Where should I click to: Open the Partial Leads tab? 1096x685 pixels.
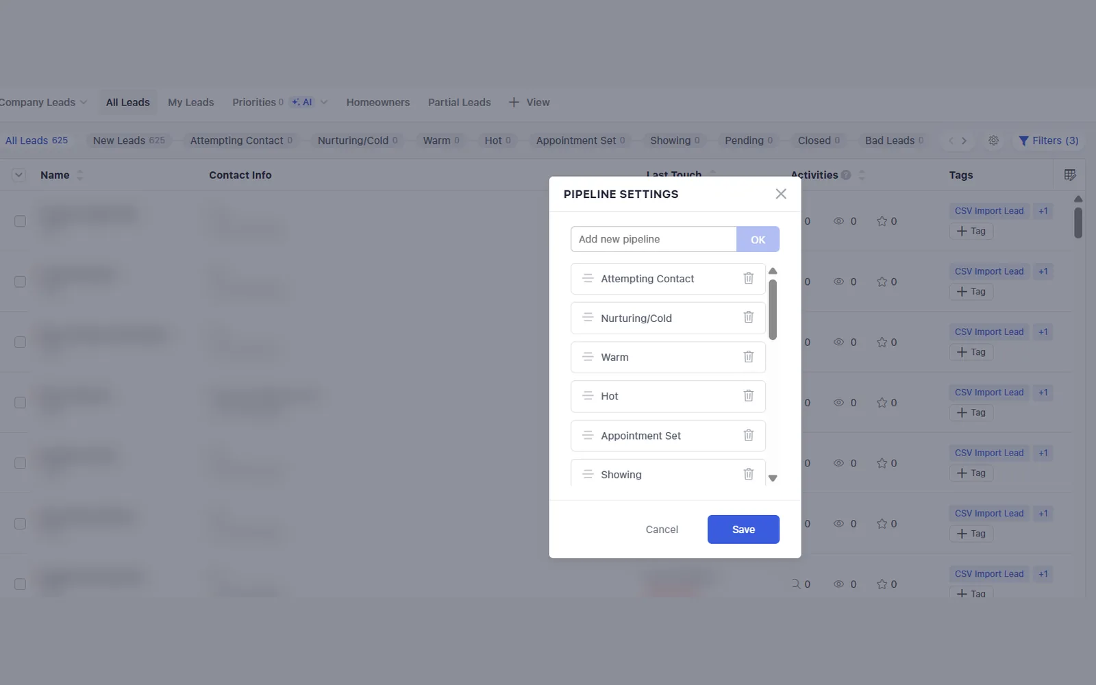(459, 102)
